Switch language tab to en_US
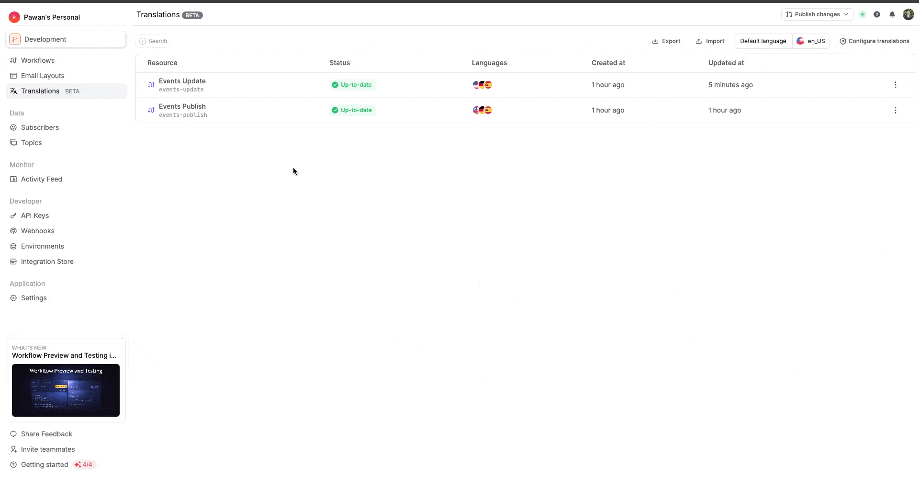Viewport: 919px width, 478px height. click(x=811, y=41)
